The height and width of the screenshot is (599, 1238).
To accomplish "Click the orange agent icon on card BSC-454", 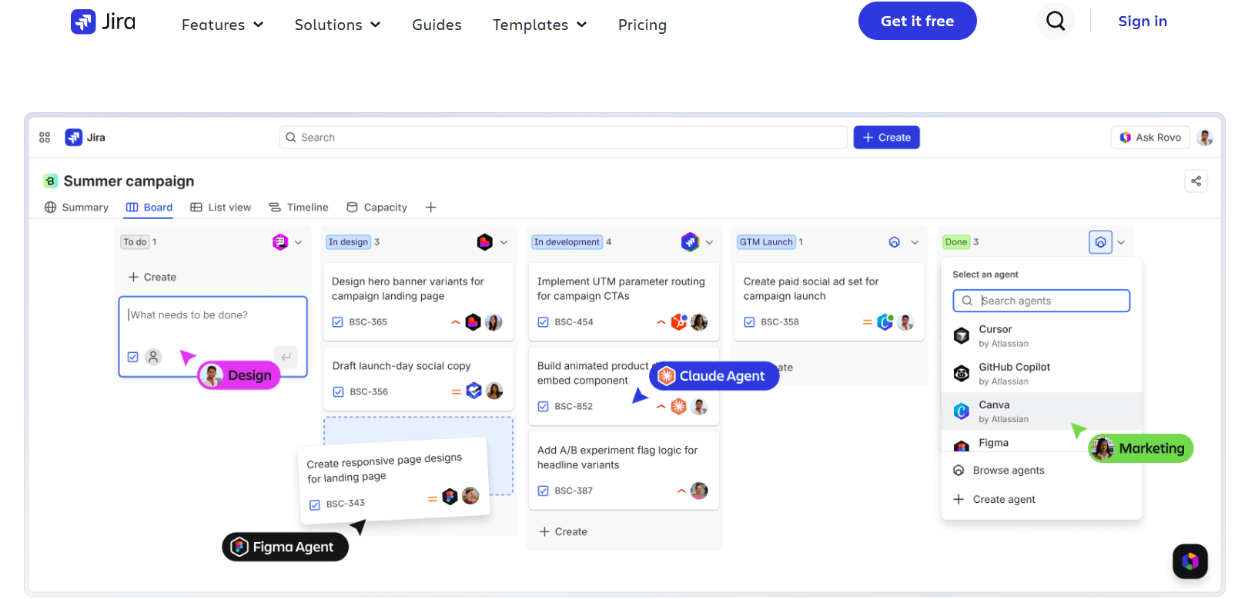I will click(679, 322).
